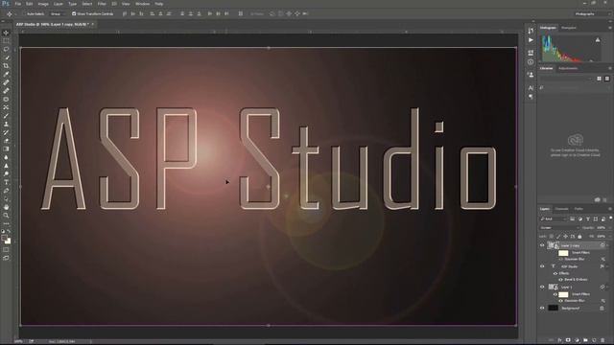This screenshot has width=614, height=345.
Task: Select the Crop tool
Action: tap(6, 66)
